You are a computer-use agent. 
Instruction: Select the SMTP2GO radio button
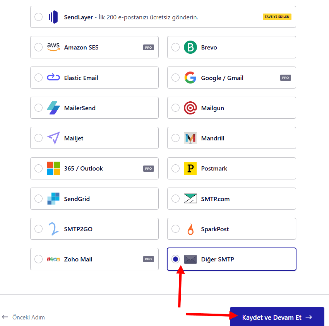pyautogui.click(x=38, y=229)
